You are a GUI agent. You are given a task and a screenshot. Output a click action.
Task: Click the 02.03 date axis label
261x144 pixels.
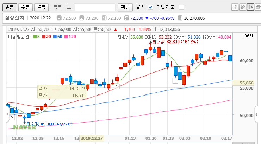185,138
